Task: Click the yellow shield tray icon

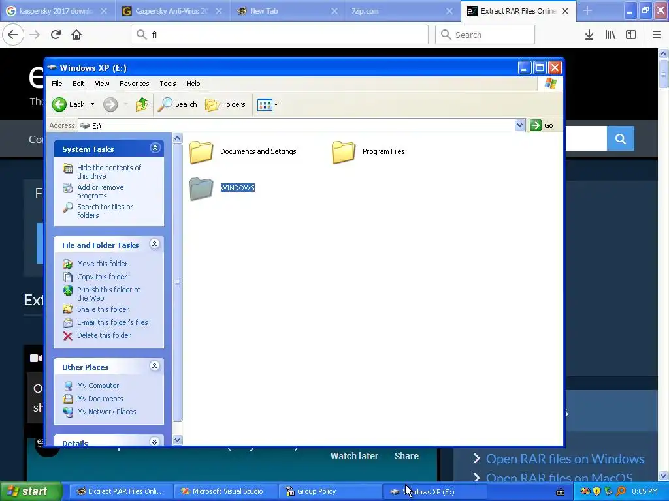Action: [597, 492]
